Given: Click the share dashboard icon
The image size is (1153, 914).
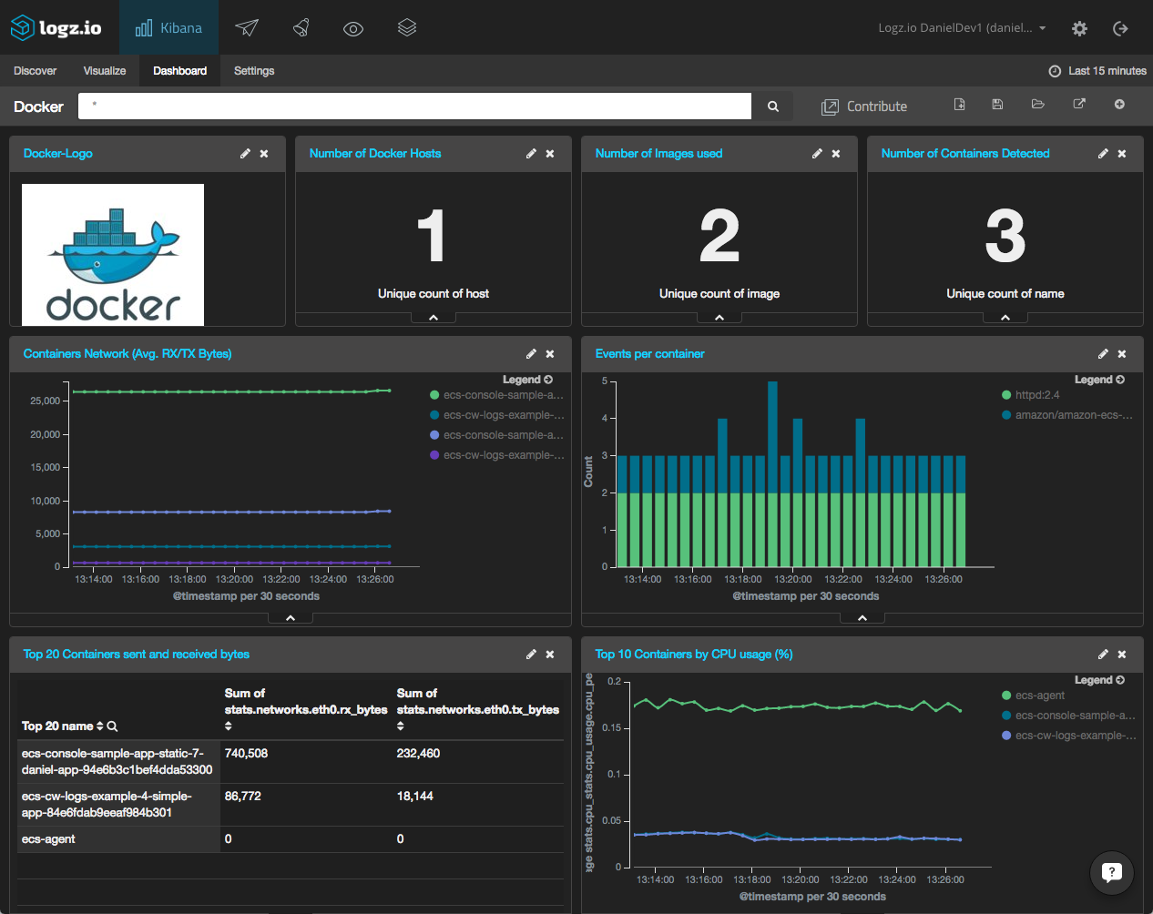Looking at the screenshot, I should (x=1079, y=105).
